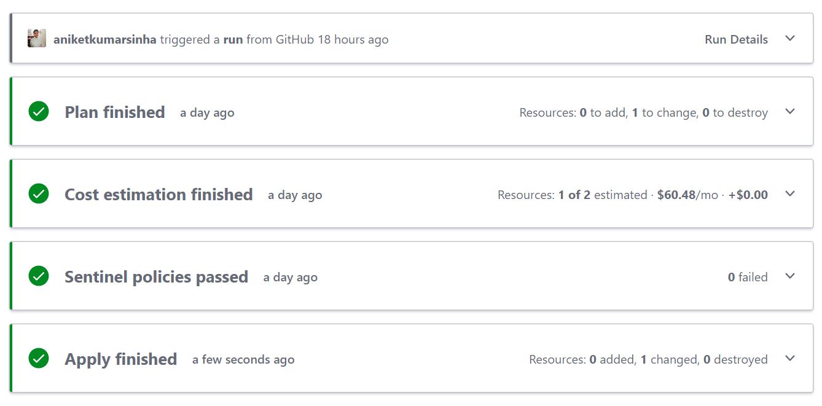
Task: Click the Sentinel policies passed heading
Action: coord(156,277)
